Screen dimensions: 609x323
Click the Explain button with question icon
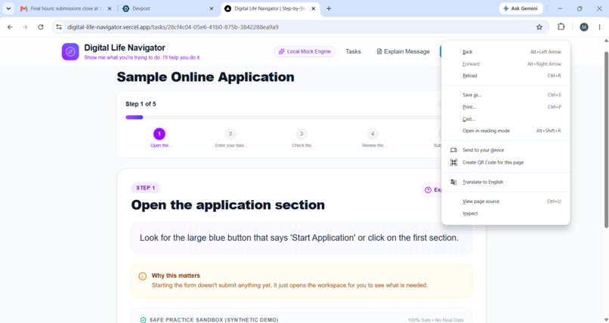(432, 190)
